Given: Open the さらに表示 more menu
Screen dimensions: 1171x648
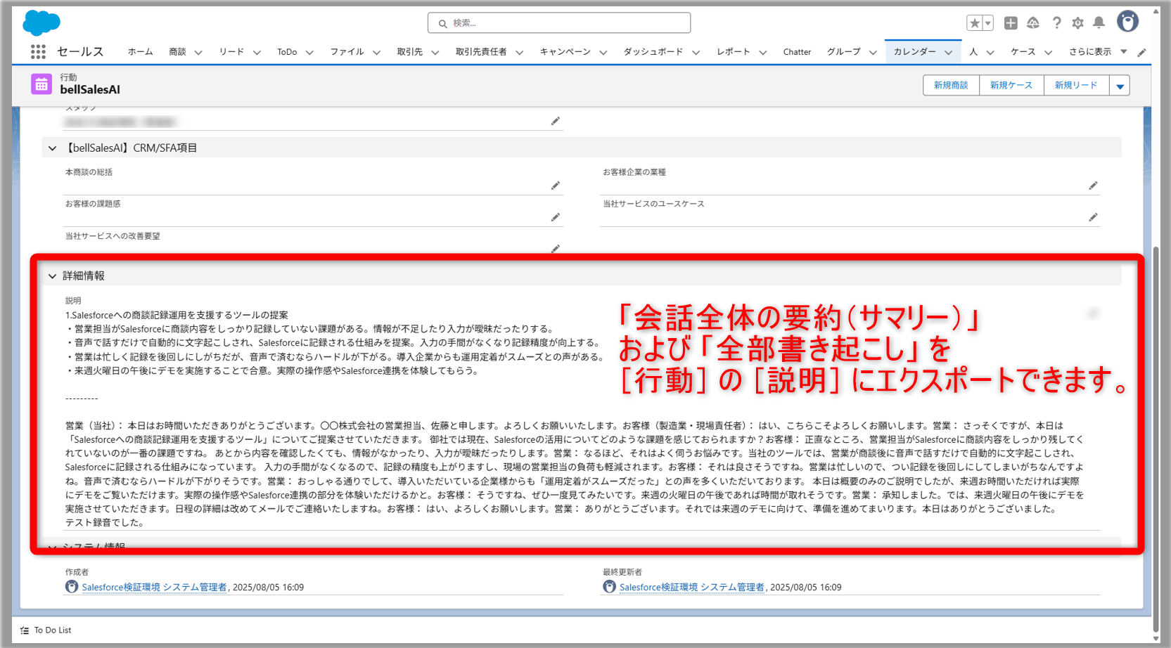Looking at the screenshot, I should coord(1097,52).
